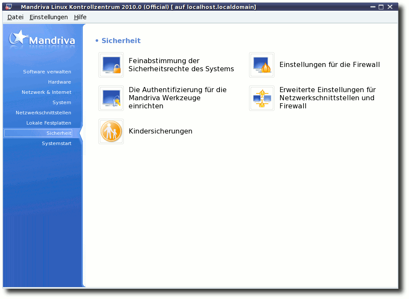Screen dimensions: 409x299
Task: Click 'Feinabstimmung der Sicherheitsrechte des Systems' label
Action: click(181, 65)
